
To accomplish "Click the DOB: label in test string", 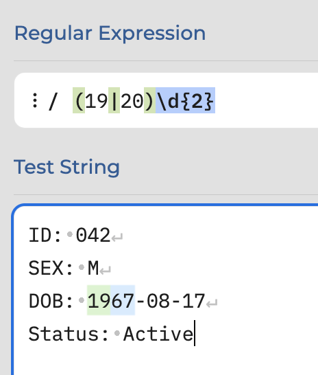I will coord(51,301).
